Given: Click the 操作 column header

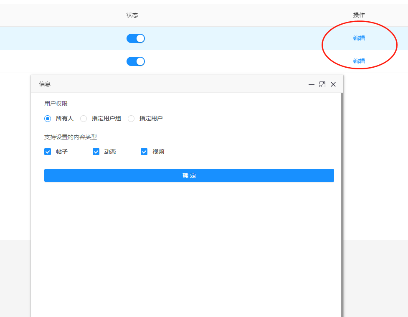Looking at the screenshot, I should click(359, 15).
